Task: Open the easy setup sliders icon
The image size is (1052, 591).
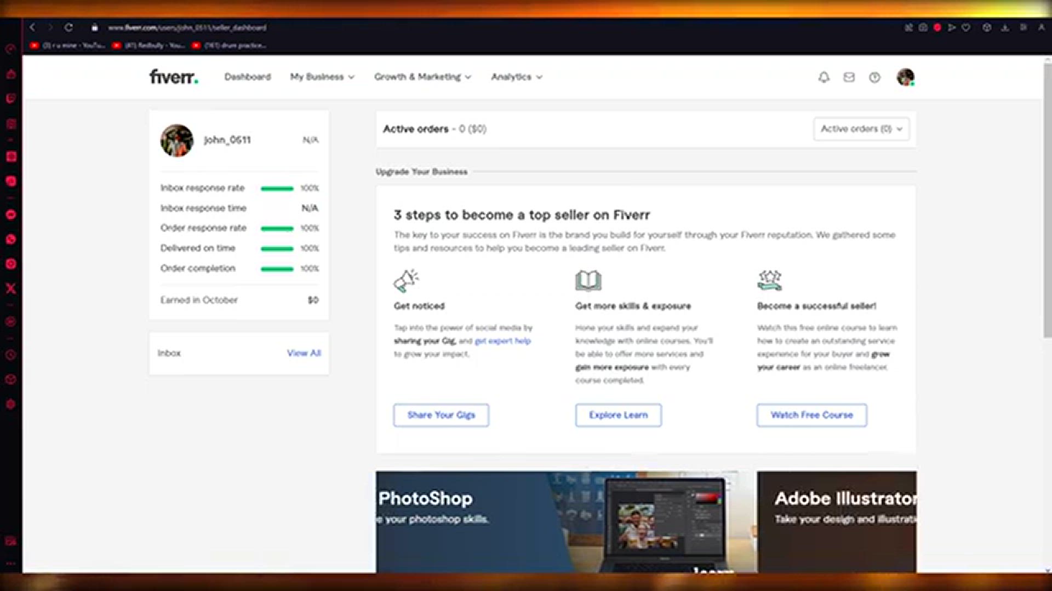Action: point(1023,27)
